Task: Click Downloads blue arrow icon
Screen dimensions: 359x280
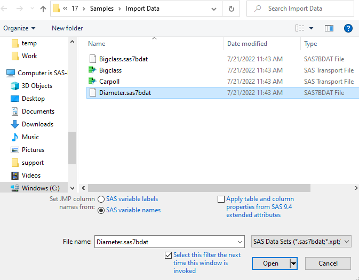Action: (x=15, y=124)
